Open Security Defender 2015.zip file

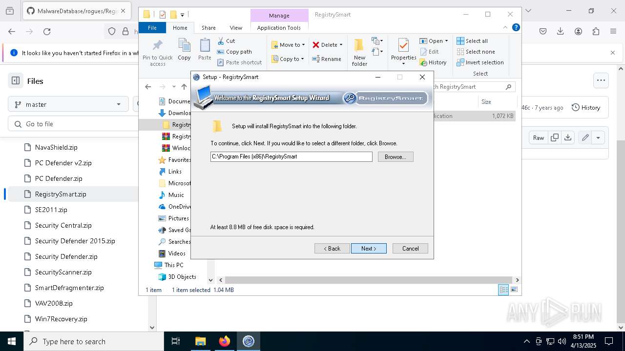pyautogui.click(x=75, y=241)
